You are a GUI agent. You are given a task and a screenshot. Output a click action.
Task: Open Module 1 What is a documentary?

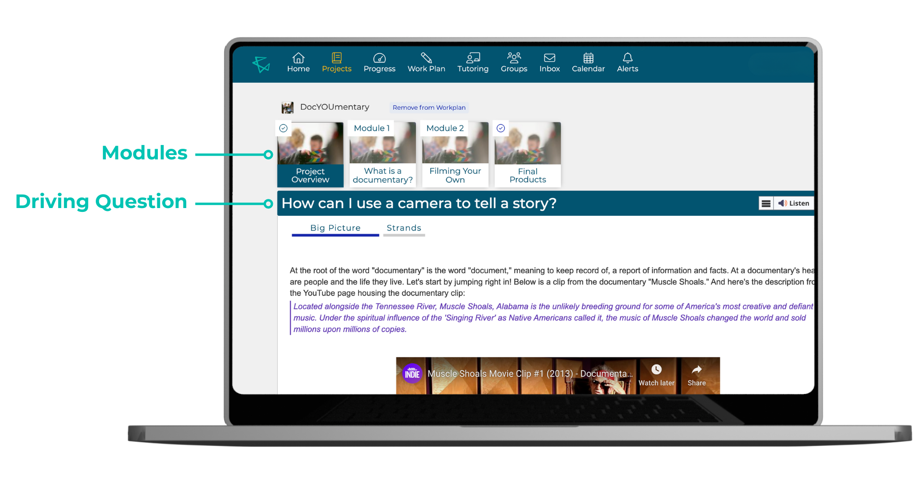(x=383, y=154)
